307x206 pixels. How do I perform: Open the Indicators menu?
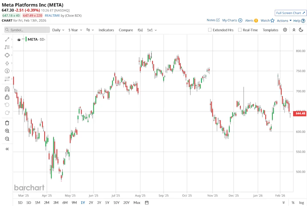tap(106, 30)
